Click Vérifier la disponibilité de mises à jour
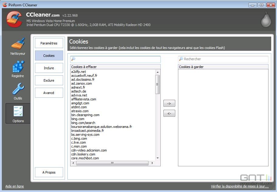The image size is (277, 192). (240, 186)
